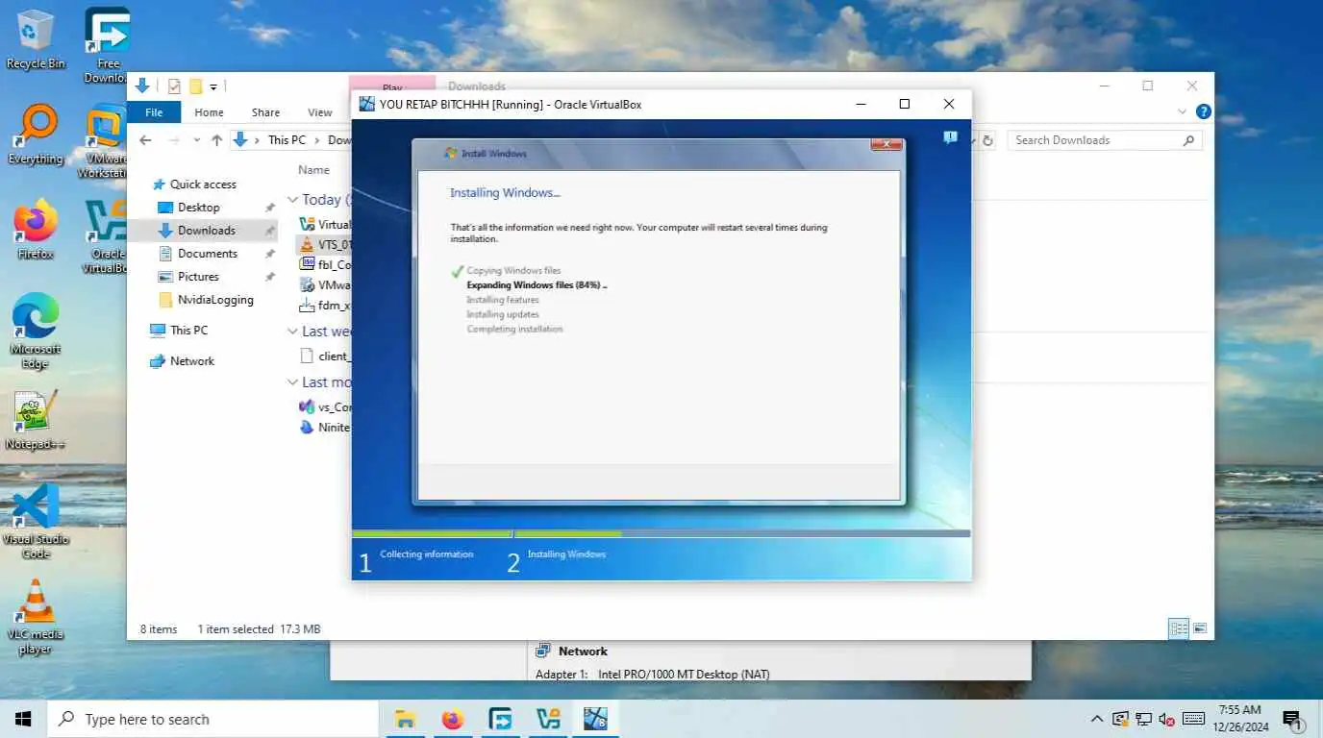Select Pictures in the navigation pane
Viewport: 1323px width, 738px height.
(x=198, y=277)
